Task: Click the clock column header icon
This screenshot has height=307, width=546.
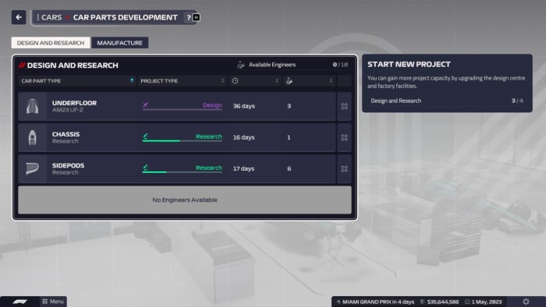Action: point(235,81)
